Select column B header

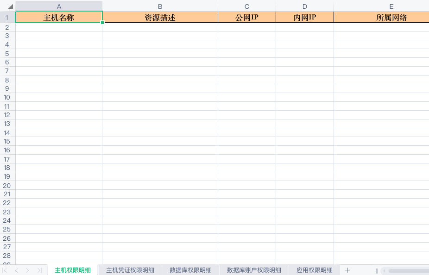(160, 6)
